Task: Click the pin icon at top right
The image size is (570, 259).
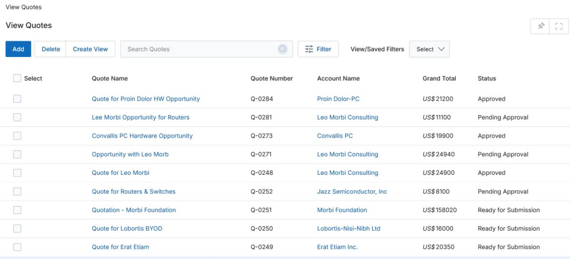Action: [541, 26]
